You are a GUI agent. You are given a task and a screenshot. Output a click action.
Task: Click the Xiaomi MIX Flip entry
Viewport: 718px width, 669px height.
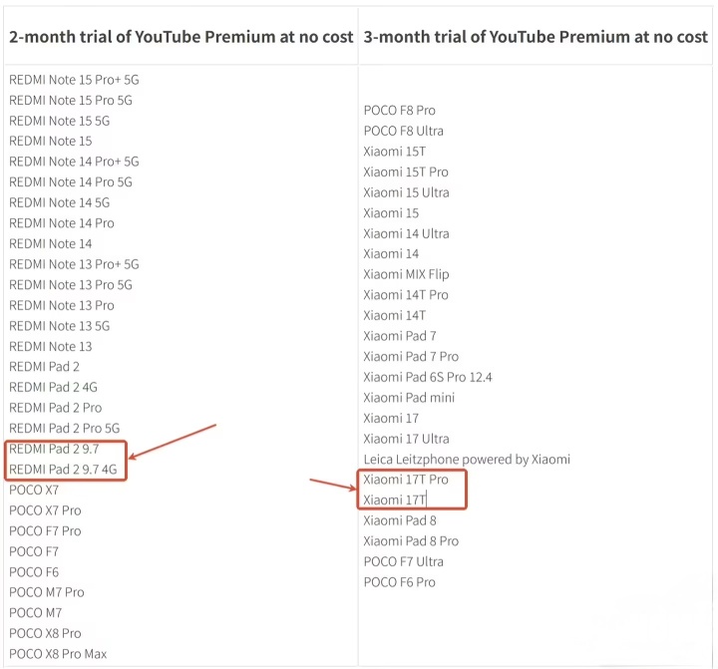point(406,274)
